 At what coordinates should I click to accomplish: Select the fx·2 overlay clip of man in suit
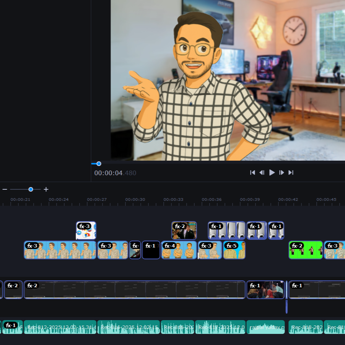184,230
